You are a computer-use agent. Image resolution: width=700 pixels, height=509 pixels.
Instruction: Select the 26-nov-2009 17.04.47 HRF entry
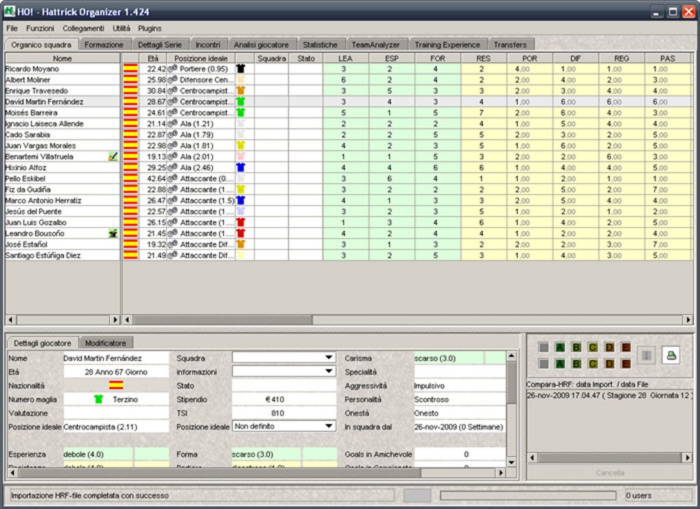(x=609, y=395)
